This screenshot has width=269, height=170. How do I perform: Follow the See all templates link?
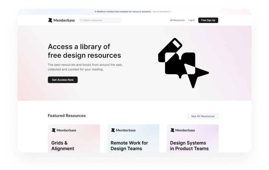click(x=162, y=11)
